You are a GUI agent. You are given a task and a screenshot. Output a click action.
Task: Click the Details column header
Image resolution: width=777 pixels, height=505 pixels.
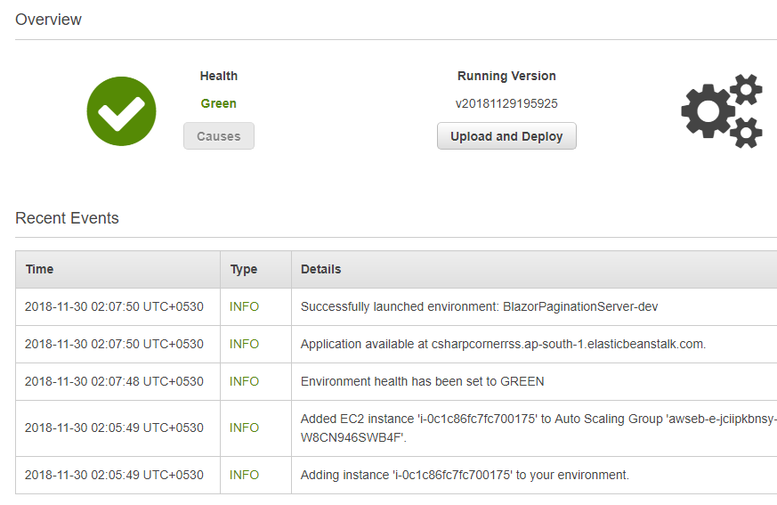point(320,269)
